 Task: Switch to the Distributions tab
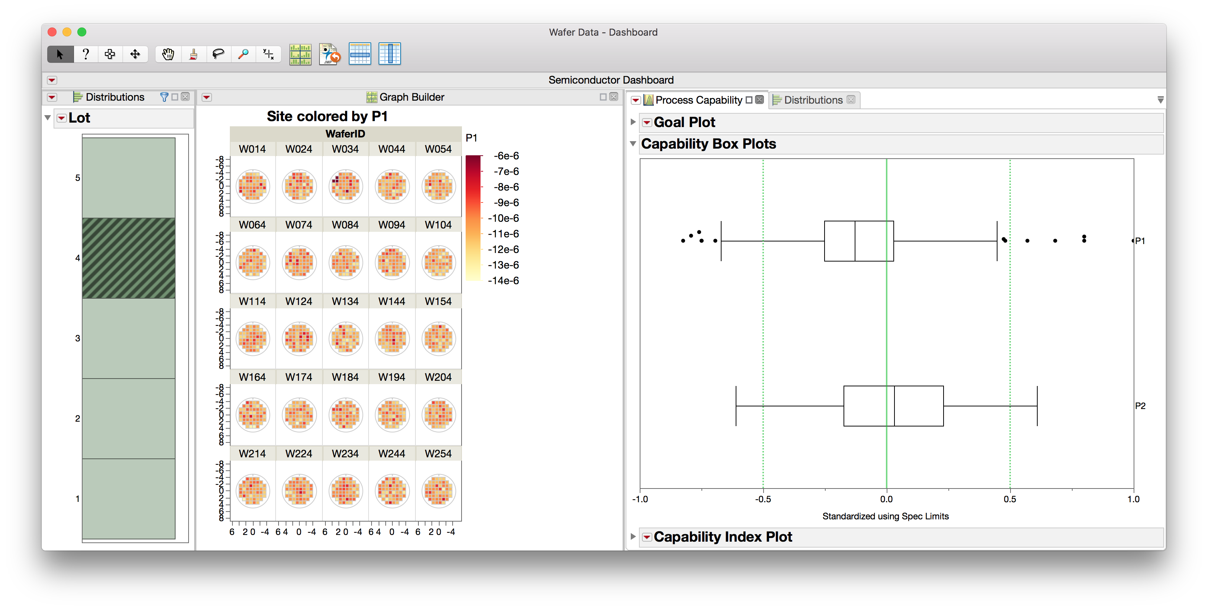(813, 100)
